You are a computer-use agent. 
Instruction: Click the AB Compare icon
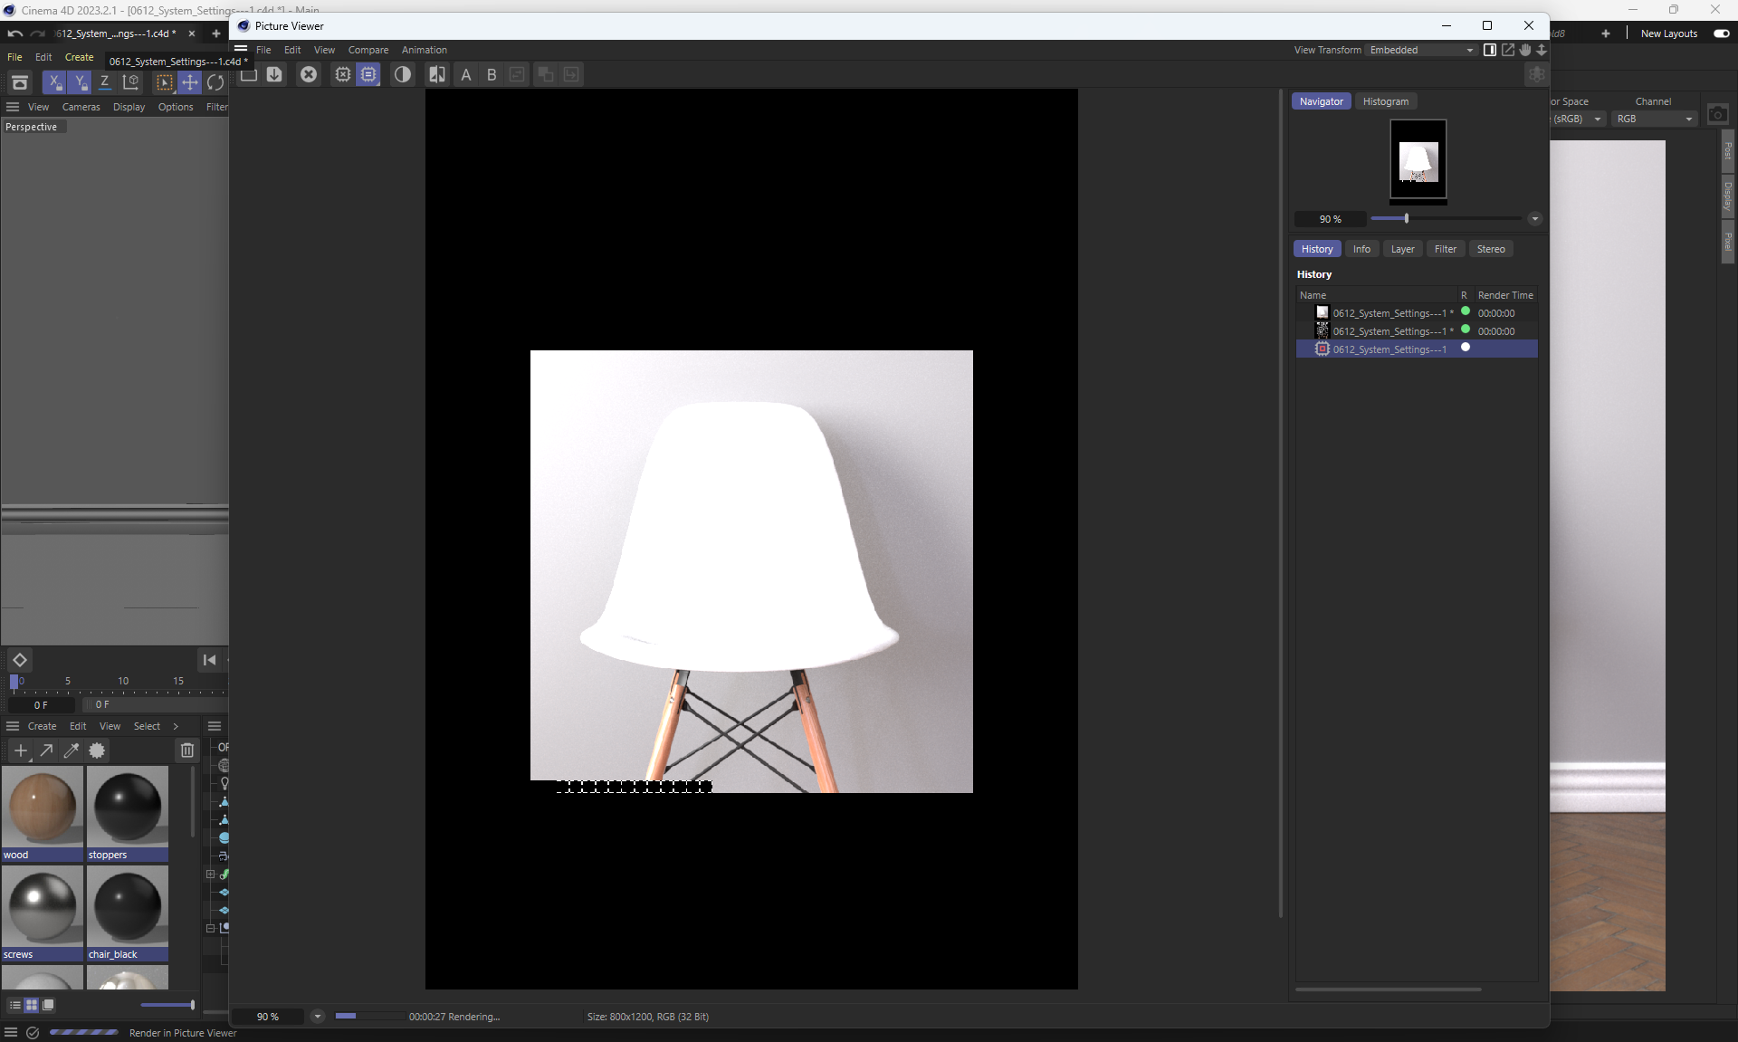[437, 75]
